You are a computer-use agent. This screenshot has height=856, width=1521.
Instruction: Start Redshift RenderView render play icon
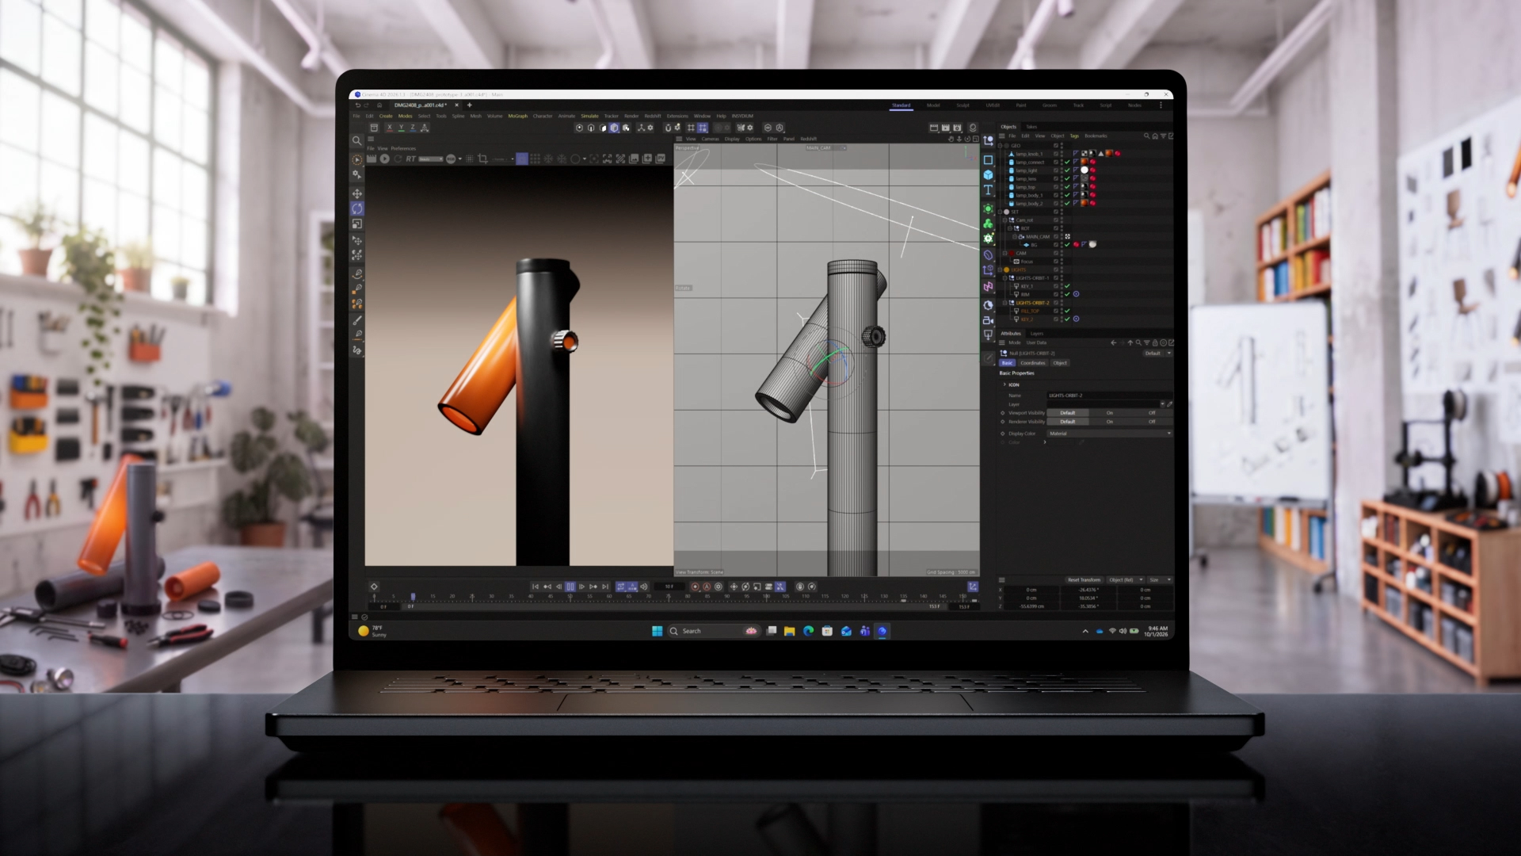click(x=384, y=159)
